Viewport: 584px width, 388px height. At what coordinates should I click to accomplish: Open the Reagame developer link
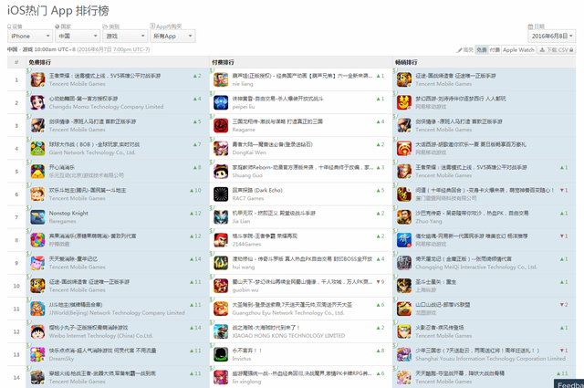coord(244,130)
